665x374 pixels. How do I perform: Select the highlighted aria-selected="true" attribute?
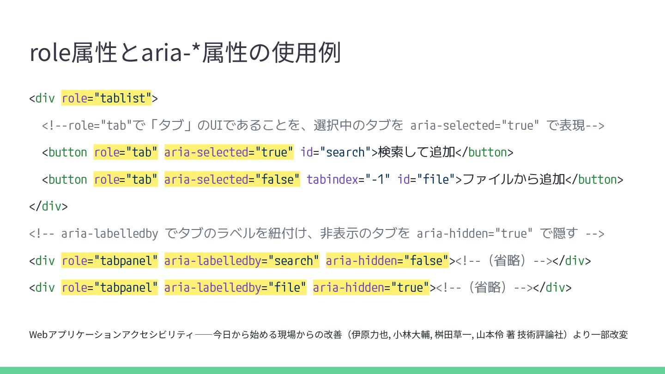coord(229,152)
